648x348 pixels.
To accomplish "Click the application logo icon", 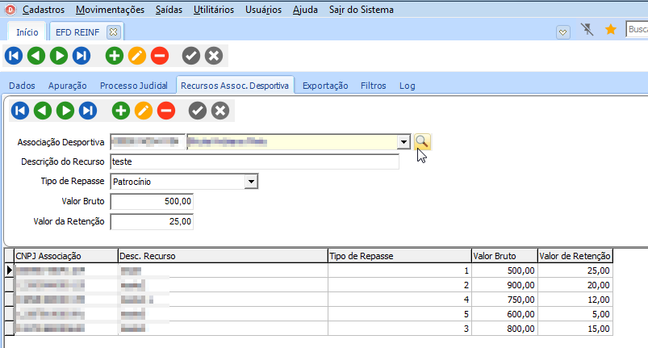I will pos(10,10).
